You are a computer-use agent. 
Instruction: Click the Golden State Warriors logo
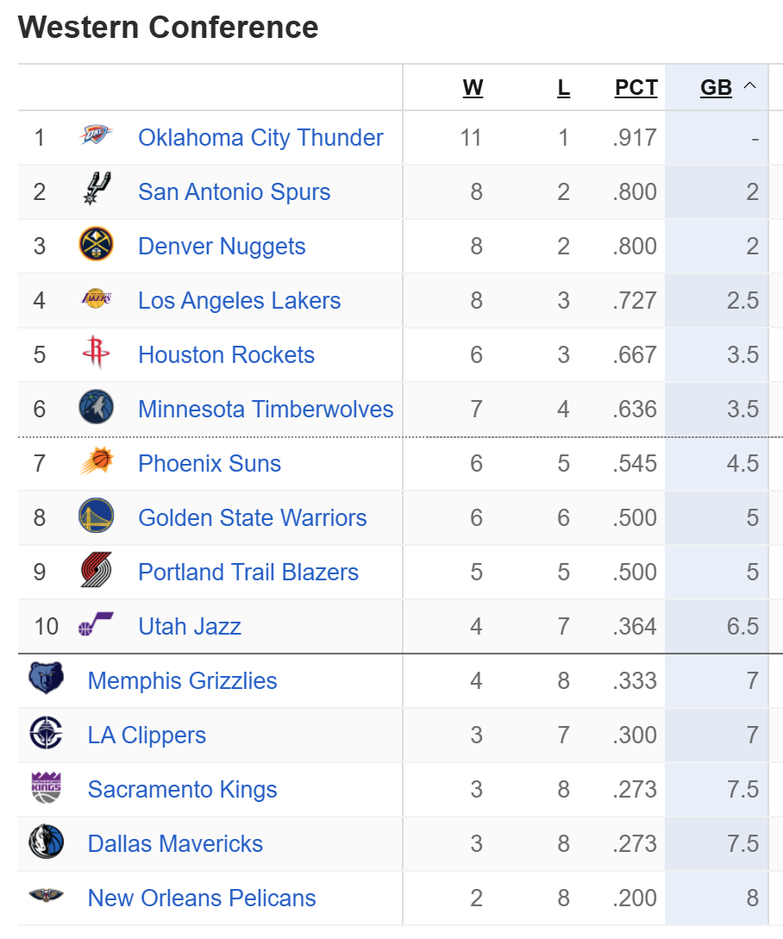[96, 516]
